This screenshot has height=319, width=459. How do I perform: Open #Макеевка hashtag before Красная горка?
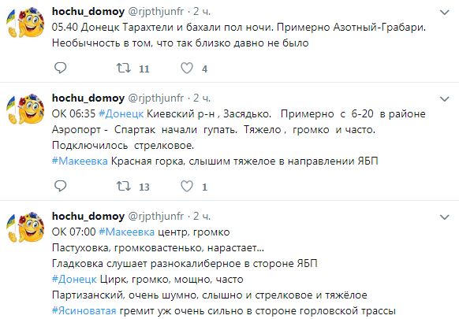pyautogui.click(x=80, y=161)
